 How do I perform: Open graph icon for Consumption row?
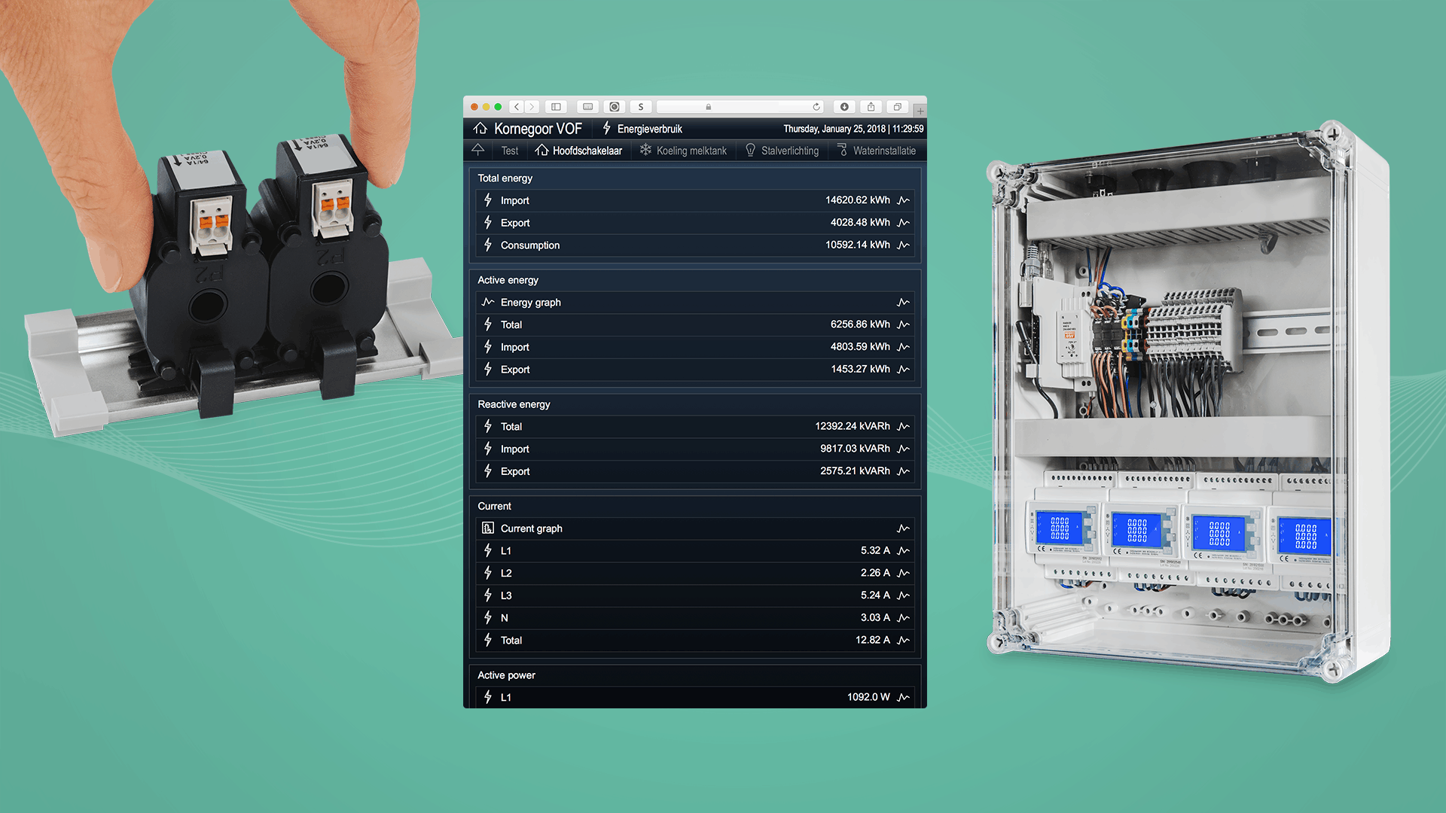click(x=904, y=245)
